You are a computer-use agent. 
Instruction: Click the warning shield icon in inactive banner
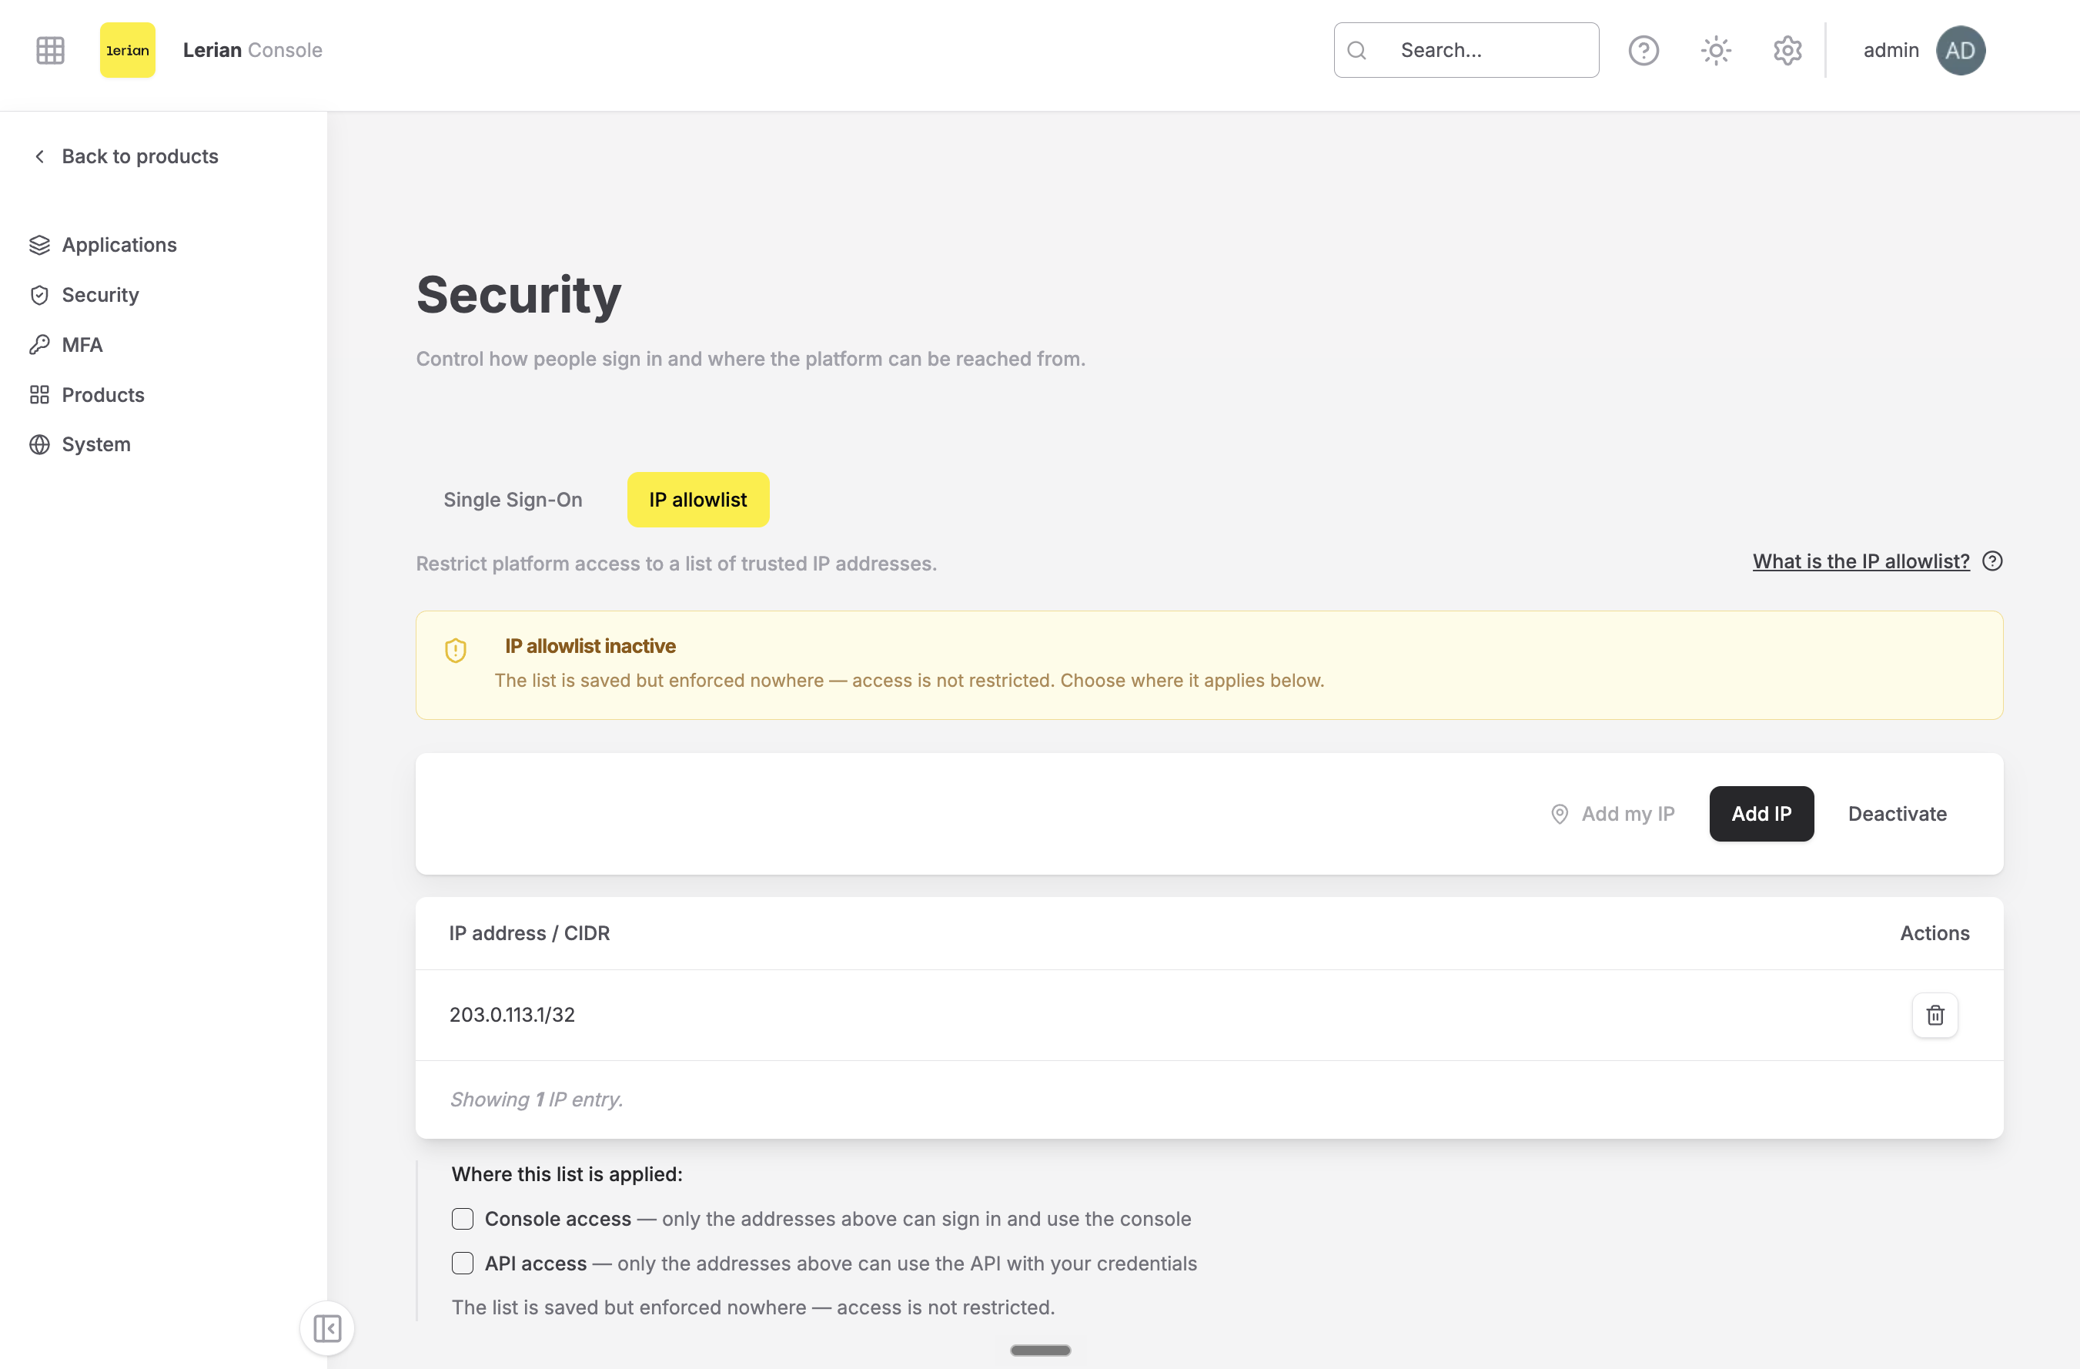click(455, 651)
